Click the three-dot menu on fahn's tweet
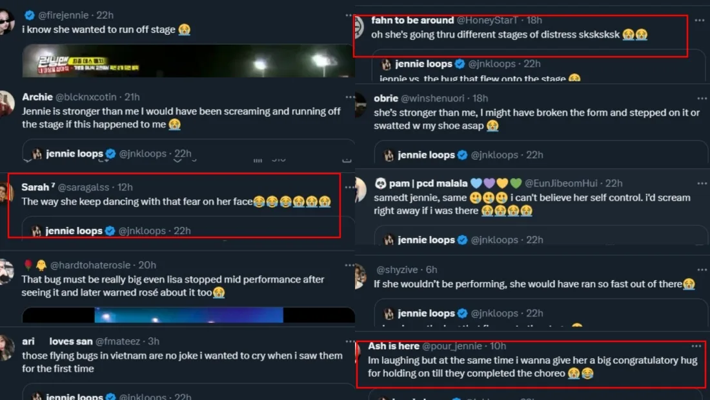Screen dimensions: 710x400 tap(700, 21)
